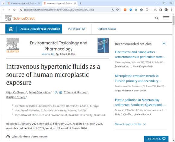This screenshot has height=142, width=175.
Task: Open Microplastic emission trends in Turkish article
Action: (x=138, y=78)
